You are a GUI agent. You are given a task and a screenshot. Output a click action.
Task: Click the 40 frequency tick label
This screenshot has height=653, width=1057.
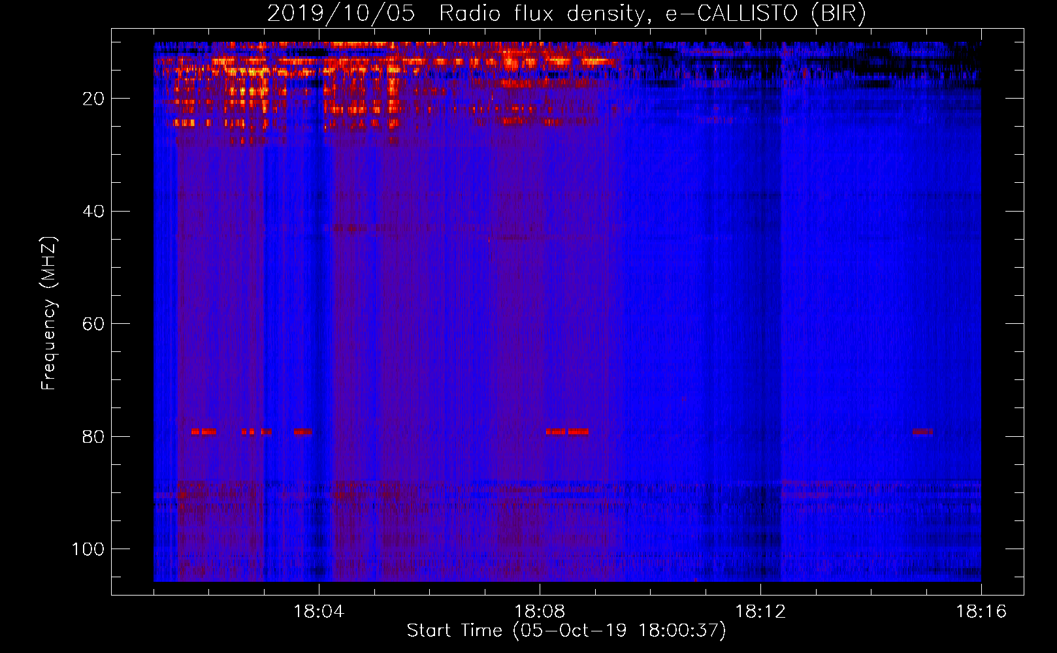[93, 212]
